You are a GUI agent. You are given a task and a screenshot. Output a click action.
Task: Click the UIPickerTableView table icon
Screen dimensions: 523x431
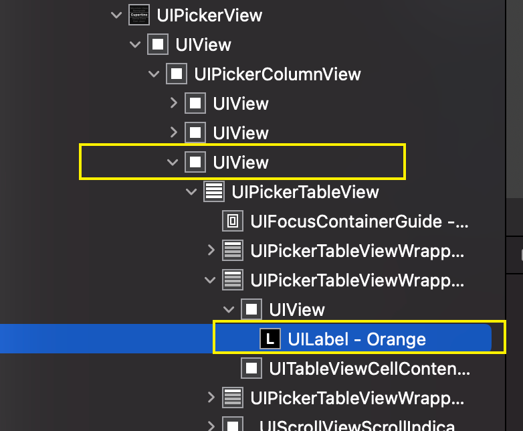click(x=213, y=192)
